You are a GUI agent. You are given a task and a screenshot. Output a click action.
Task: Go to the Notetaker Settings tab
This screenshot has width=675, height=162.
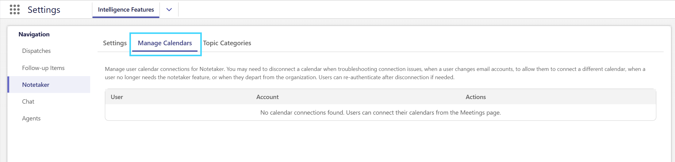115,43
